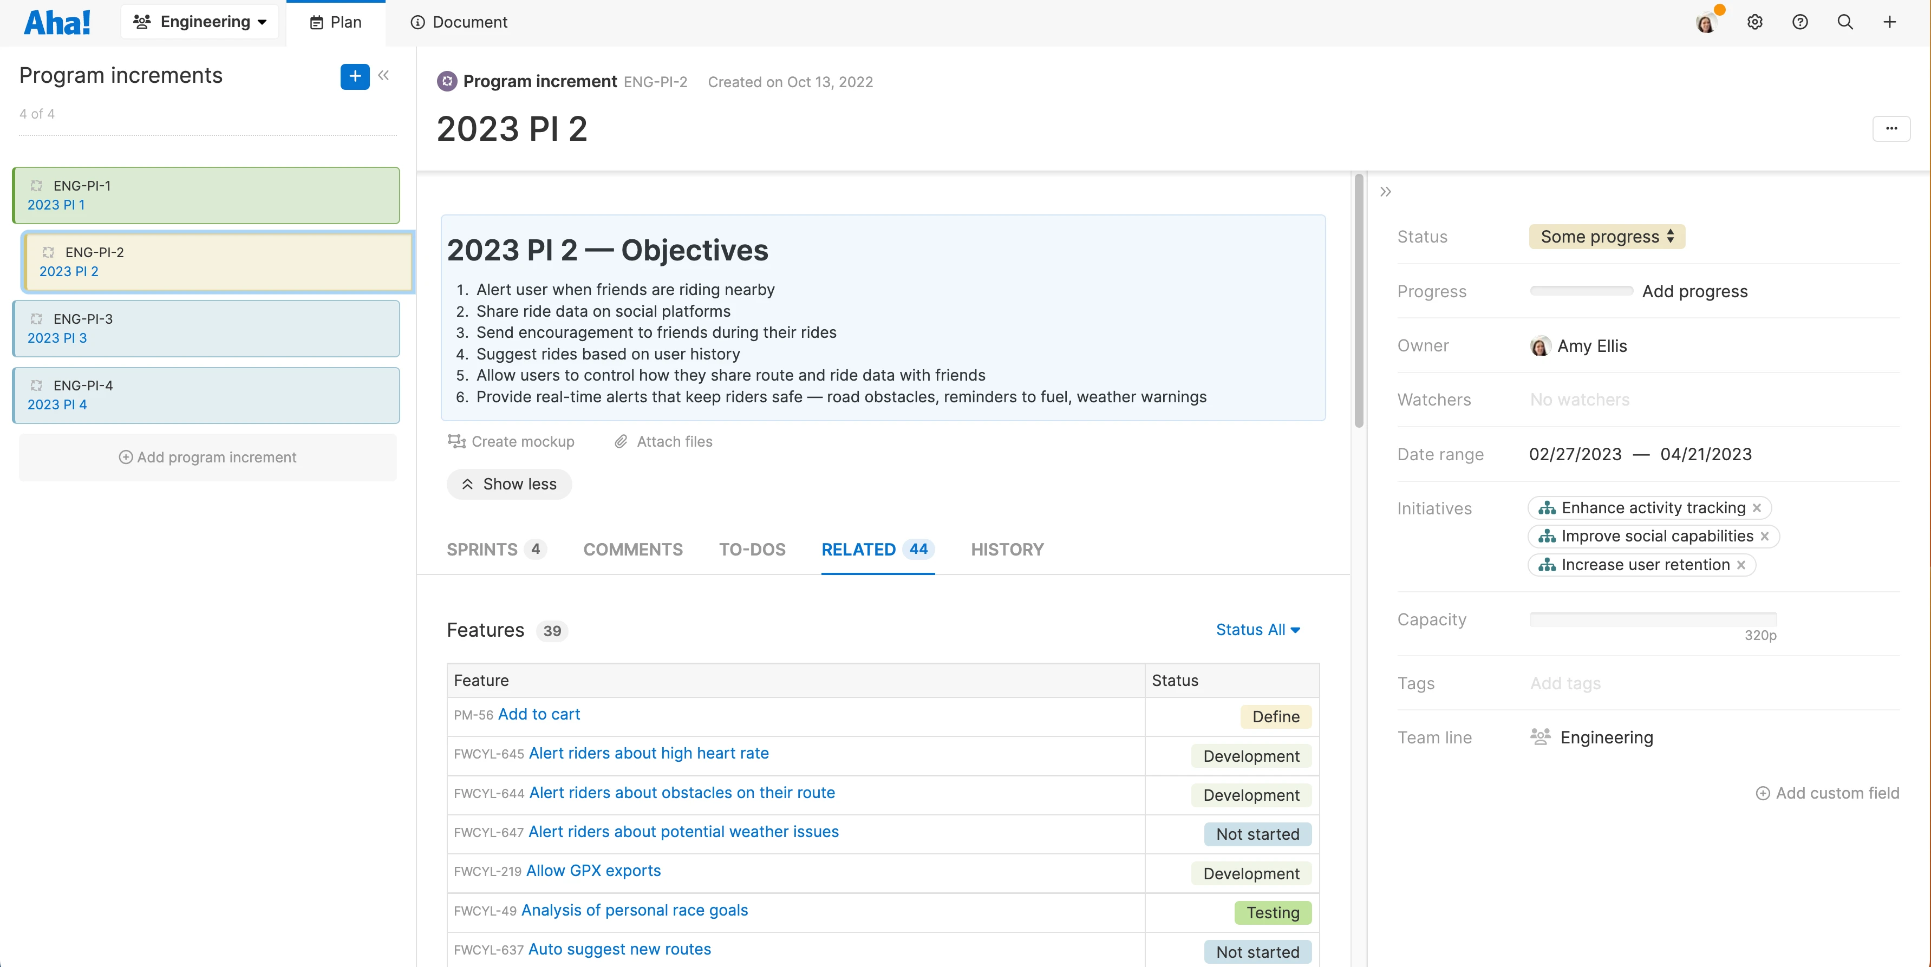The height and width of the screenshot is (967, 1931).
Task: Open the Engineering workspace dropdown
Action: coord(199,21)
